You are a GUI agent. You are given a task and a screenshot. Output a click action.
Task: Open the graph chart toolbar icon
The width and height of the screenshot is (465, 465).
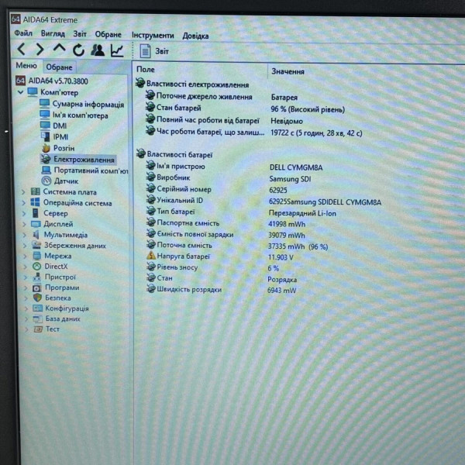117,50
